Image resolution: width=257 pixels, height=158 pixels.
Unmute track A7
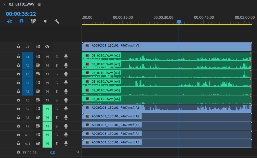[47, 109]
